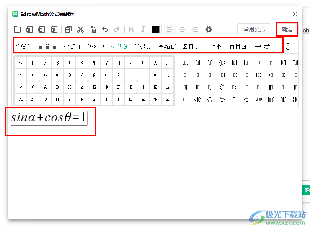
Task: Insert capital Pi Π
Action: (57, 99)
